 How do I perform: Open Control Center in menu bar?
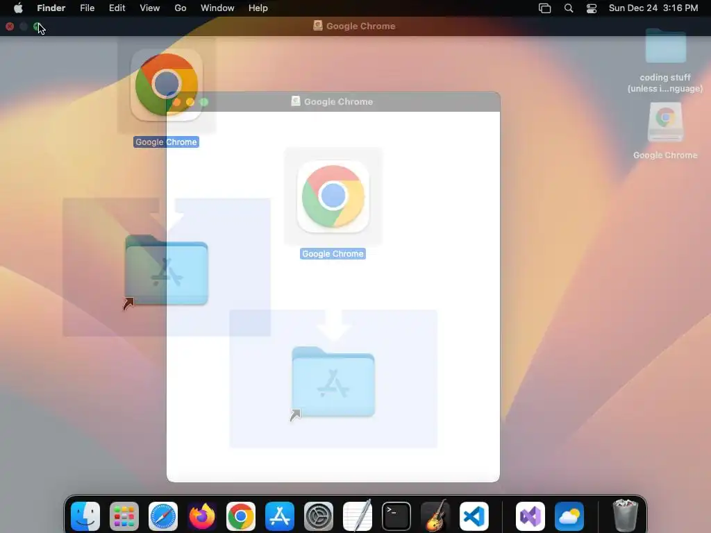point(592,8)
